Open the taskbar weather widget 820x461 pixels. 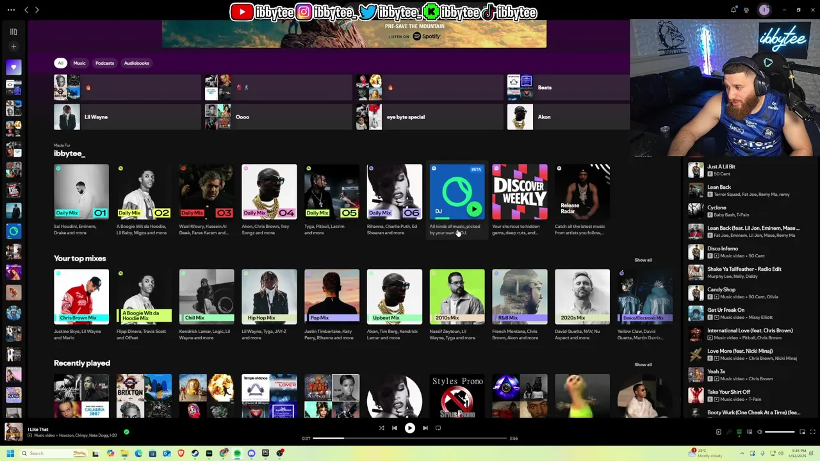pos(705,453)
